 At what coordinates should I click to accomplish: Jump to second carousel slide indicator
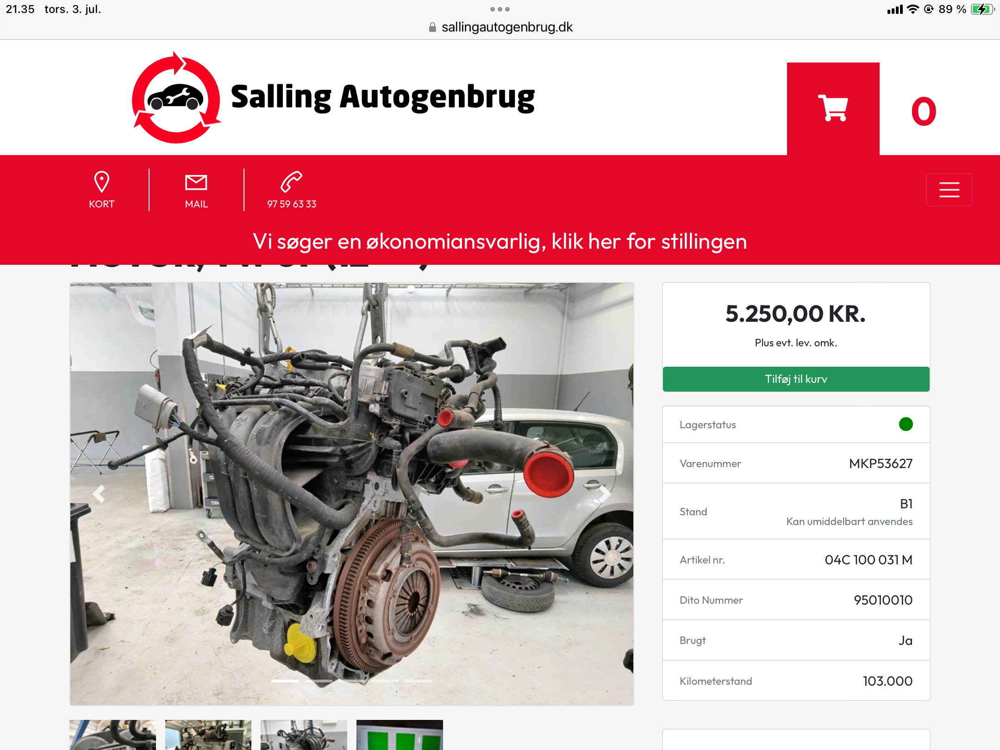[319, 681]
